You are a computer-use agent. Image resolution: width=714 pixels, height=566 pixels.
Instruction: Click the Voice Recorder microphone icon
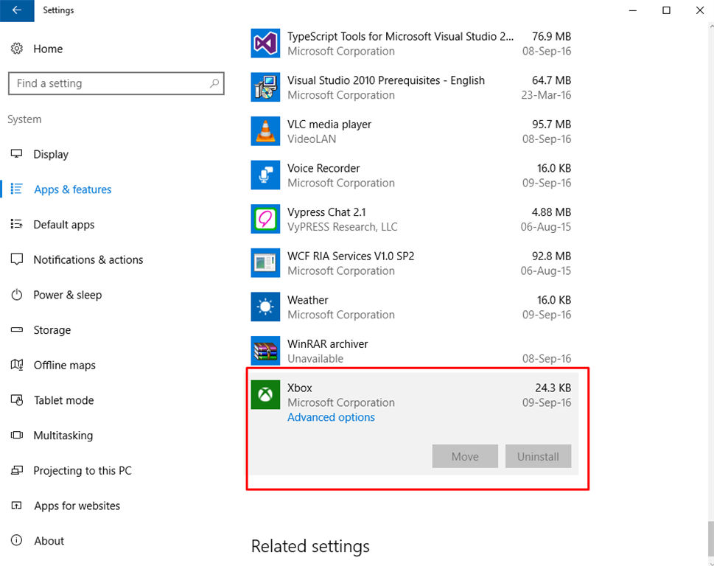coord(265,175)
